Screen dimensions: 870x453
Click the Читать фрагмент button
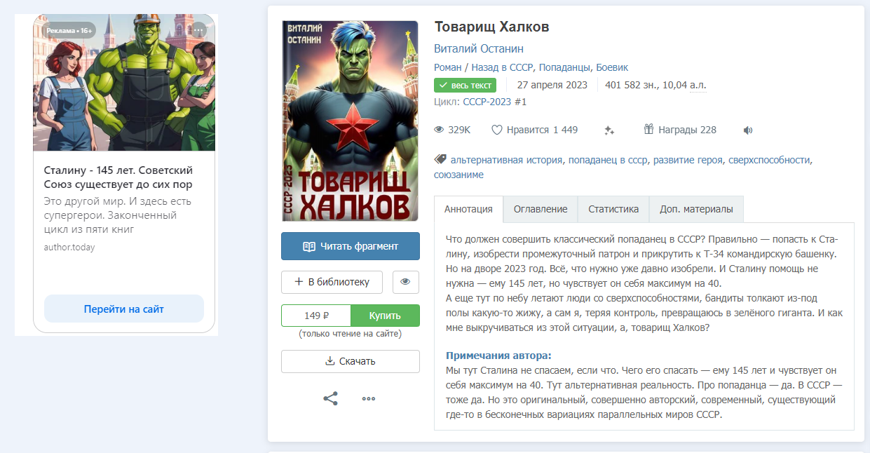(351, 246)
